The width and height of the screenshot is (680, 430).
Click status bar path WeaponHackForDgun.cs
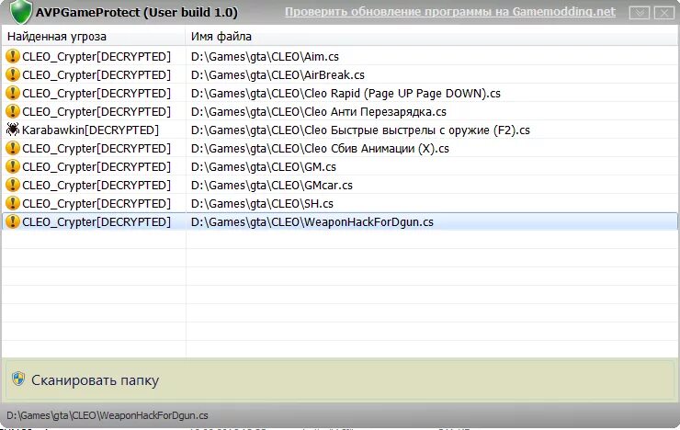108,415
